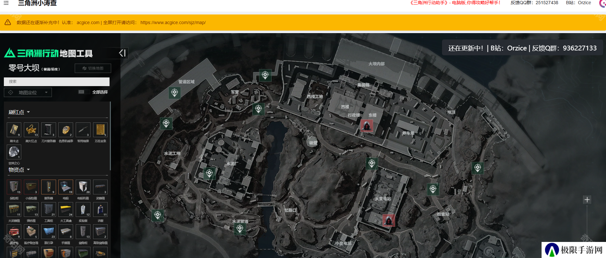This screenshot has height=258, width=606.
Task: Click the 岔路口 map label
Action: 291,210
